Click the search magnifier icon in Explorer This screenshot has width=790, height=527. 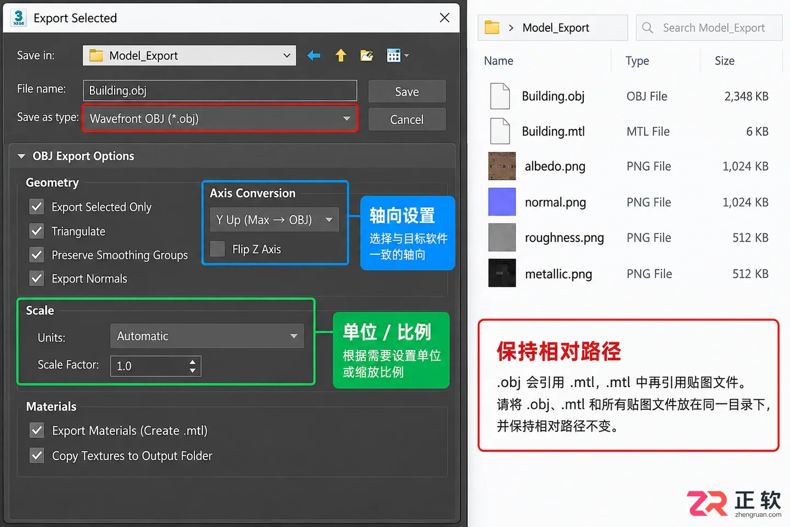[647, 27]
